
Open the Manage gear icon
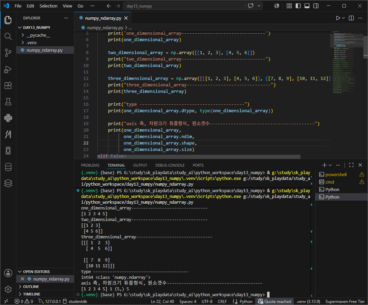click(8, 289)
